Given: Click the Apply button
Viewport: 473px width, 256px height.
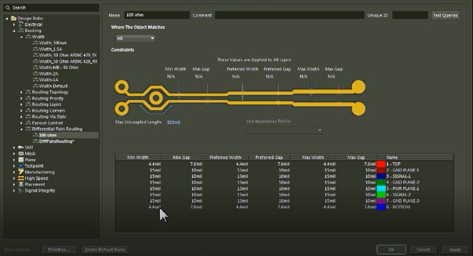Looking at the screenshot, I should click(x=455, y=249).
